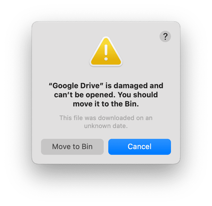Click the words "move it to the Bin."
Viewport: 212px width, 206px height.
pyautogui.click(x=106, y=104)
